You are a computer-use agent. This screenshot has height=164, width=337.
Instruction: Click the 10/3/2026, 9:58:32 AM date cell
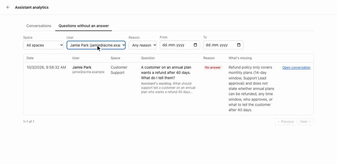(x=46, y=67)
